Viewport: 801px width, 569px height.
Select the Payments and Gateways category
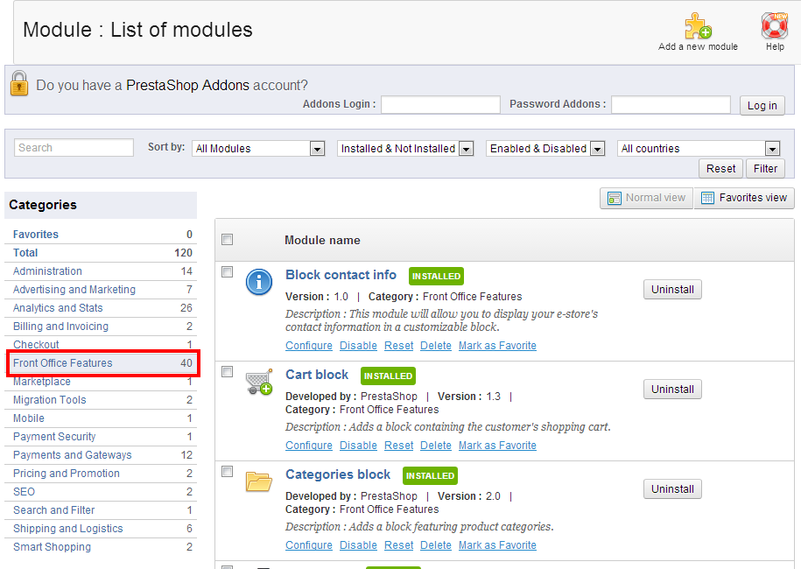point(73,455)
